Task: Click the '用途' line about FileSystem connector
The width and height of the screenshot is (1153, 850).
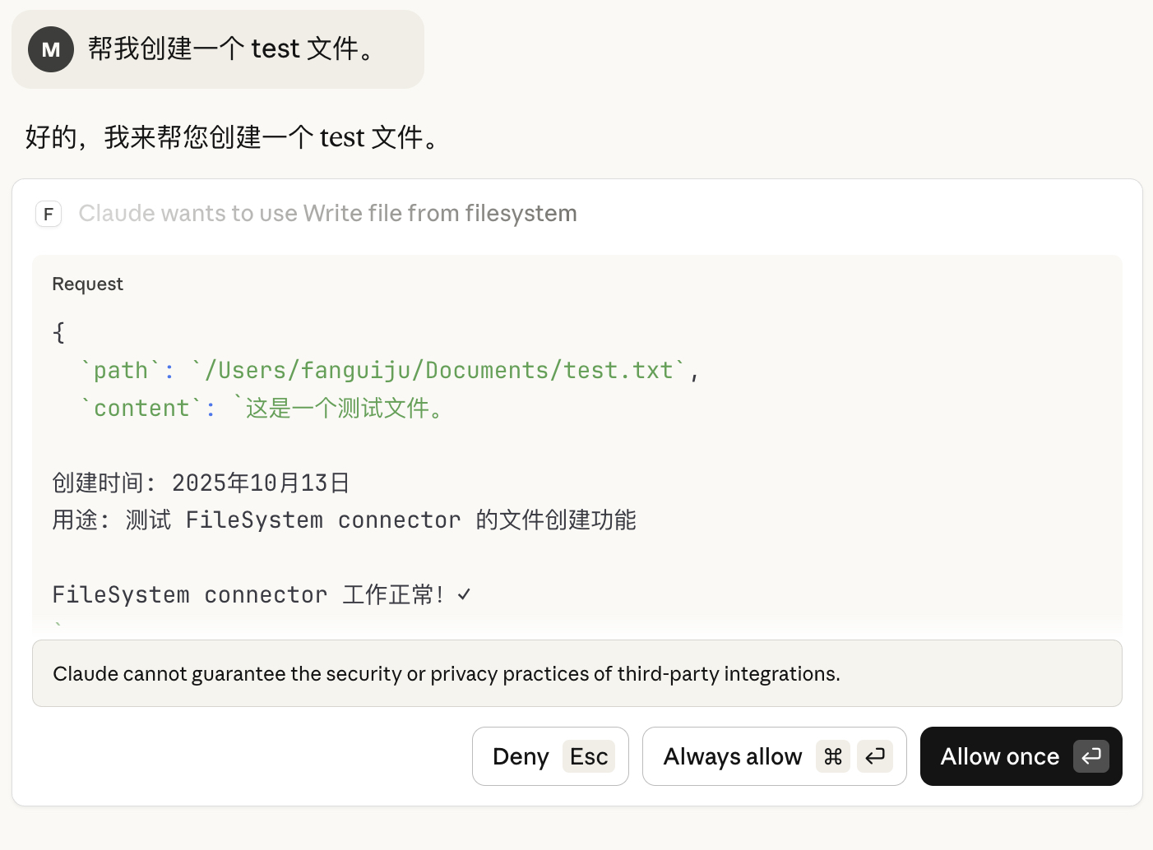Action: coord(345,520)
